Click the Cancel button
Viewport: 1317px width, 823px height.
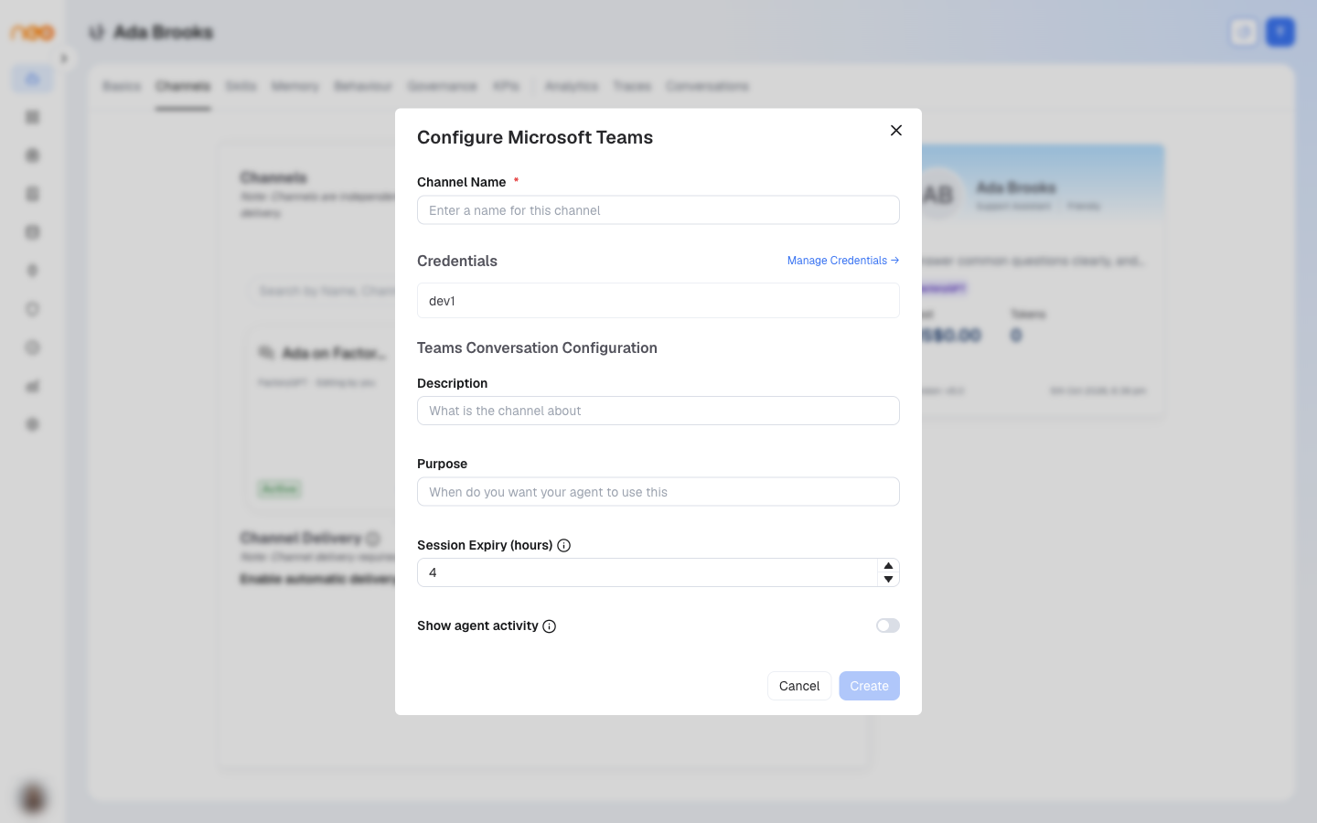799,686
